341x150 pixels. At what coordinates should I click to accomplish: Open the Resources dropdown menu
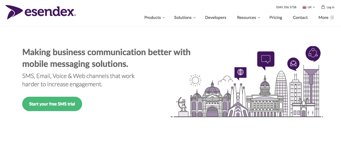248,18
